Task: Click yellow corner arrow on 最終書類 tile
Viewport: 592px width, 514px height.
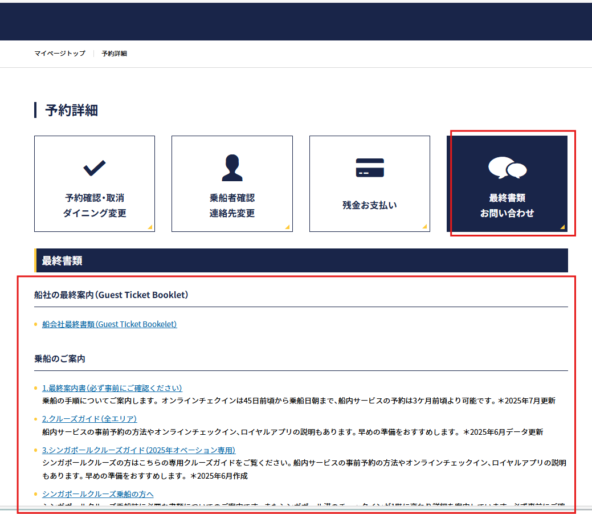Action: pyautogui.click(x=562, y=227)
